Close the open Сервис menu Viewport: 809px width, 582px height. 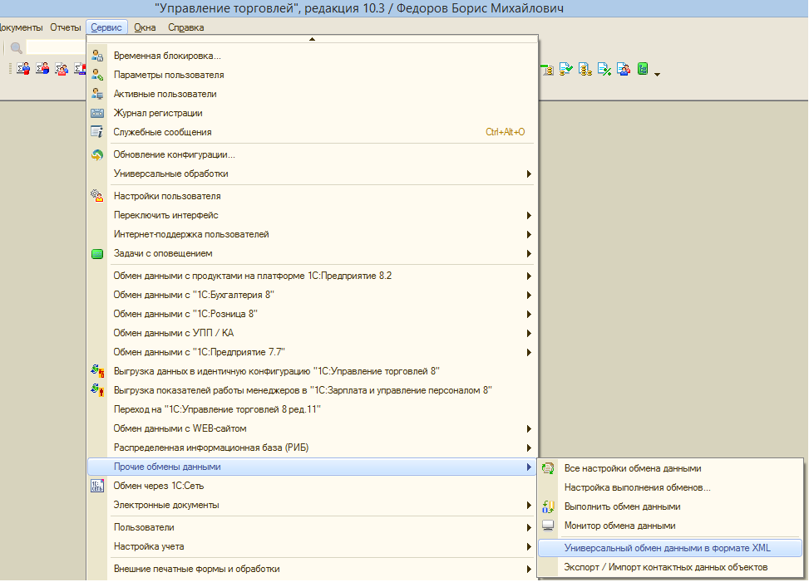(106, 27)
